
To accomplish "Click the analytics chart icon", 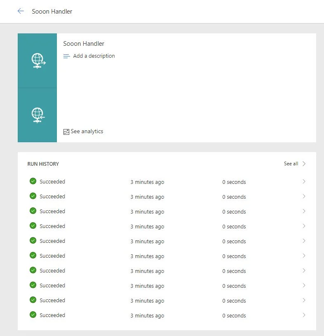I will (x=66, y=132).
